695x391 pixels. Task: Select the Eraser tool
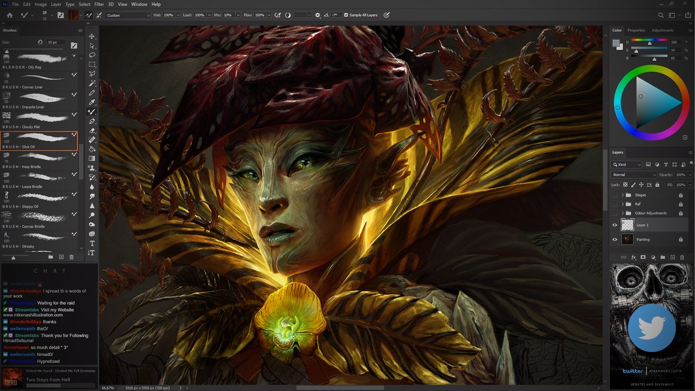(x=92, y=130)
